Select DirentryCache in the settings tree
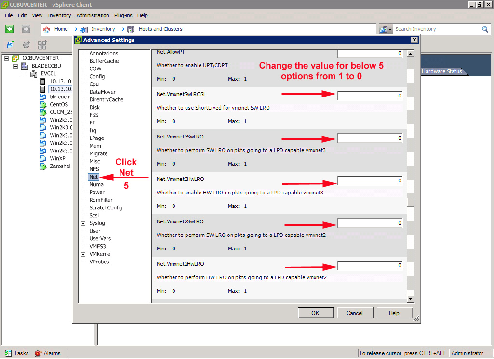494x359 pixels. [107, 100]
